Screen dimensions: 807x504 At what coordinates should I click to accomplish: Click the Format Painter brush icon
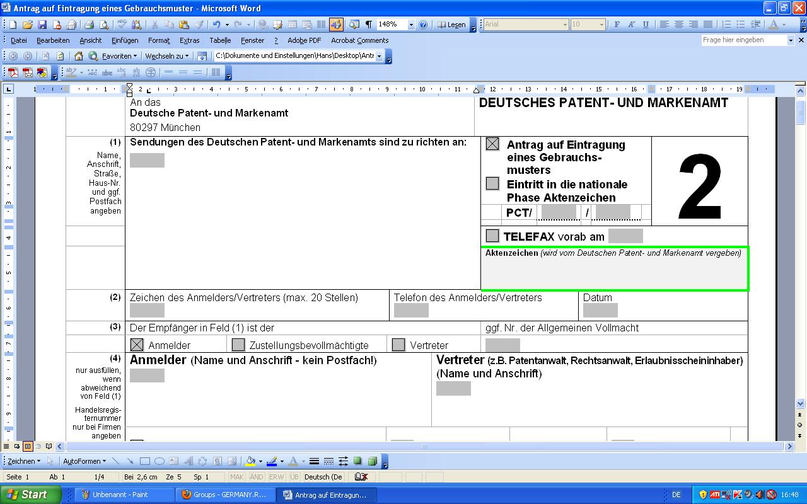pyautogui.click(x=199, y=25)
